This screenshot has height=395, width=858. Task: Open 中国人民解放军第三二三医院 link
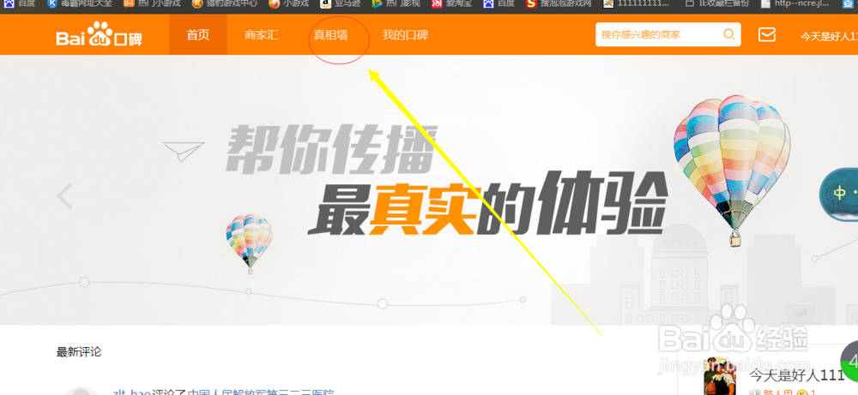click(x=261, y=392)
